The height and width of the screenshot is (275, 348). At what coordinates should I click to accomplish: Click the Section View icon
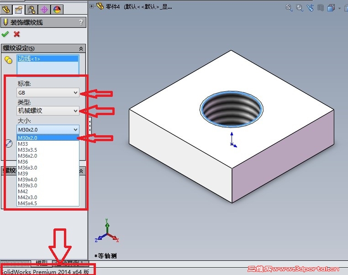click(x=321, y=8)
